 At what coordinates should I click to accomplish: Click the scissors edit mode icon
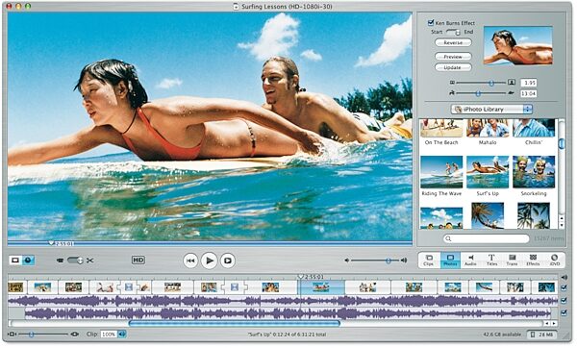coord(89,261)
